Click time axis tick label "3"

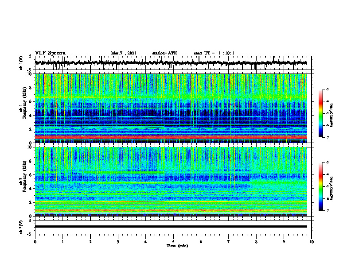[x=118, y=242]
